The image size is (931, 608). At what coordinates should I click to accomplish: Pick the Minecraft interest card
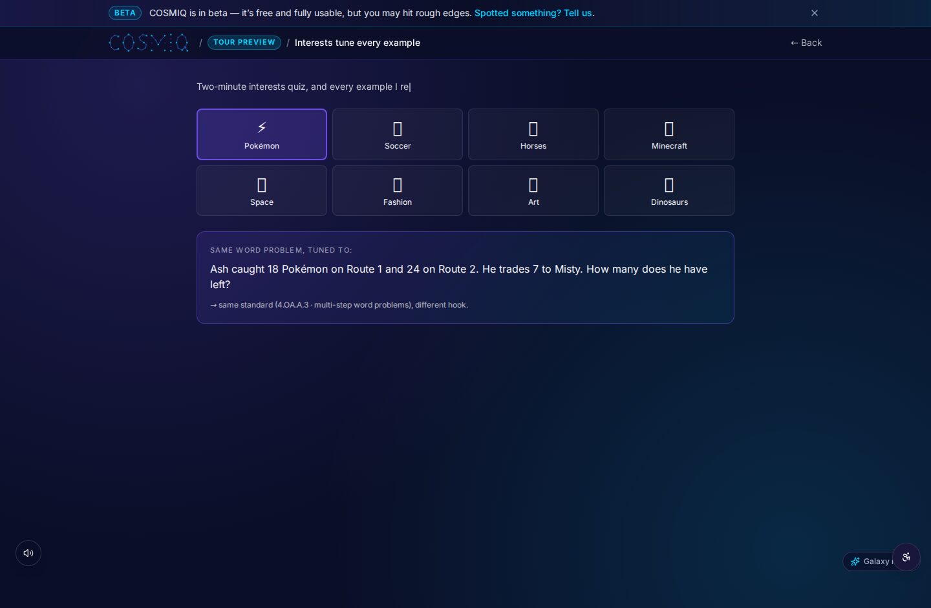tap(669, 134)
